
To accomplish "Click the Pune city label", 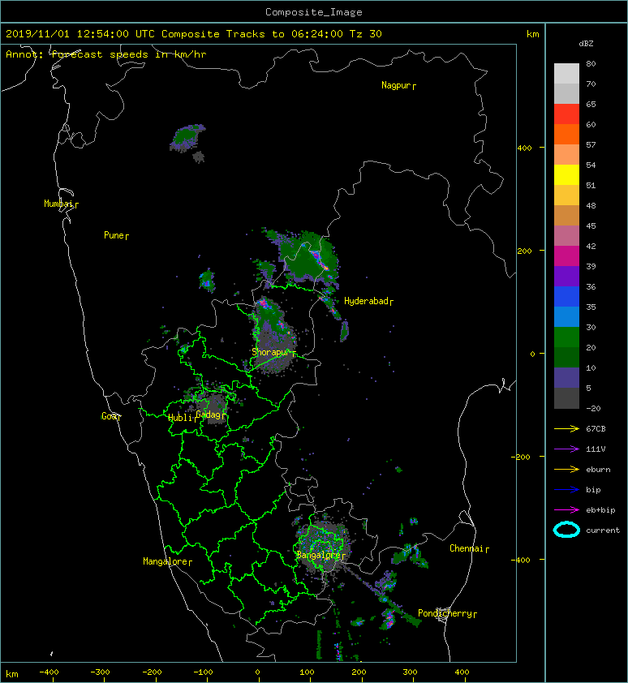I will tap(116, 235).
